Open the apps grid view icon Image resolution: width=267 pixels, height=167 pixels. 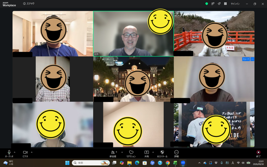point(226,4)
